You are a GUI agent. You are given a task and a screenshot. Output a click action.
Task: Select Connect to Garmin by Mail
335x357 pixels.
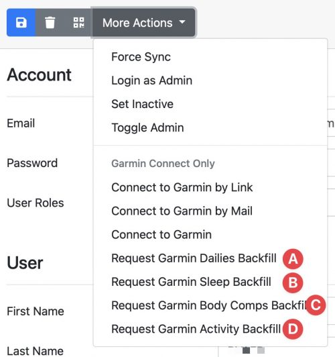210,211
